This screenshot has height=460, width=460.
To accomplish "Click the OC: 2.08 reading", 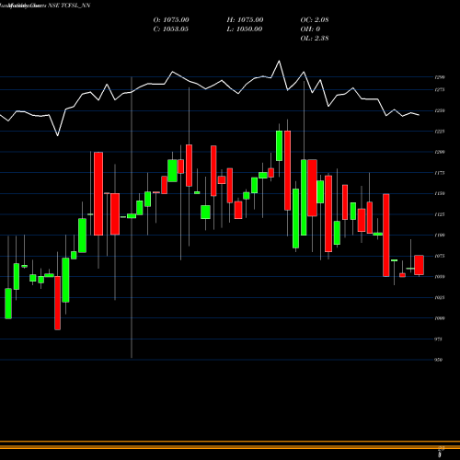I will [x=315, y=20].
